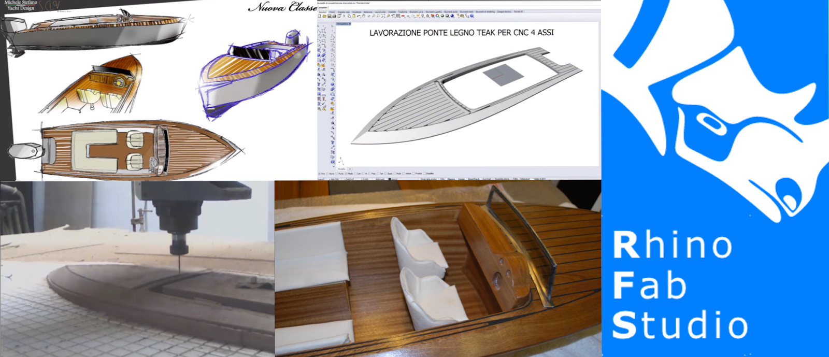Switch to the Trasforma toolbar tab
829x357 pixels.
coord(403,12)
